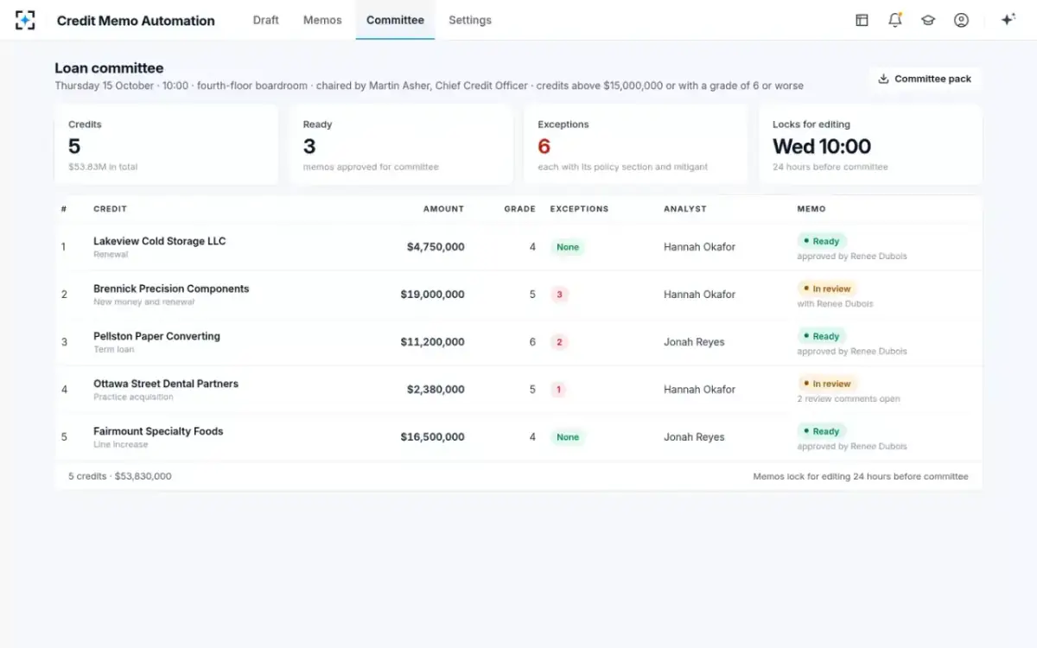
Task: Click the Loan committee heading
Action: click(x=109, y=68)
